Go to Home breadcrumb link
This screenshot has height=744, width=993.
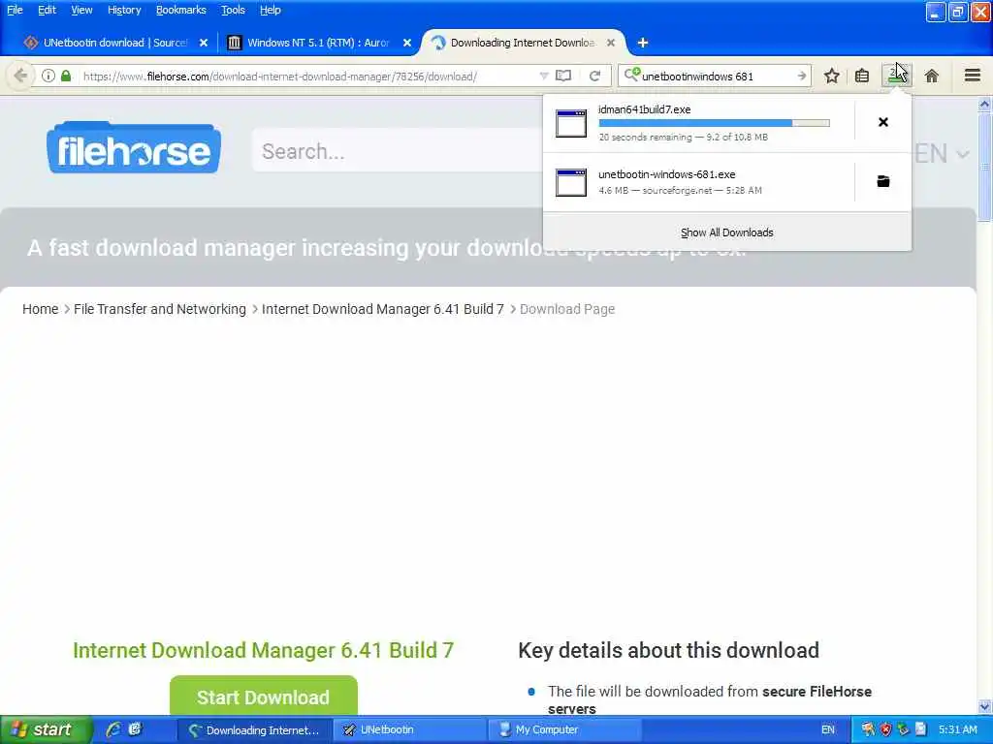coord(40,309)
